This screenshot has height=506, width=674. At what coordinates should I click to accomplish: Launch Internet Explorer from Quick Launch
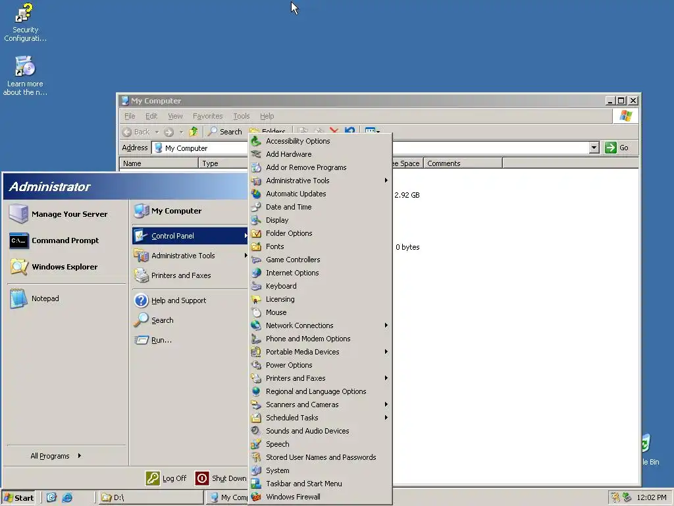[68, 498]
